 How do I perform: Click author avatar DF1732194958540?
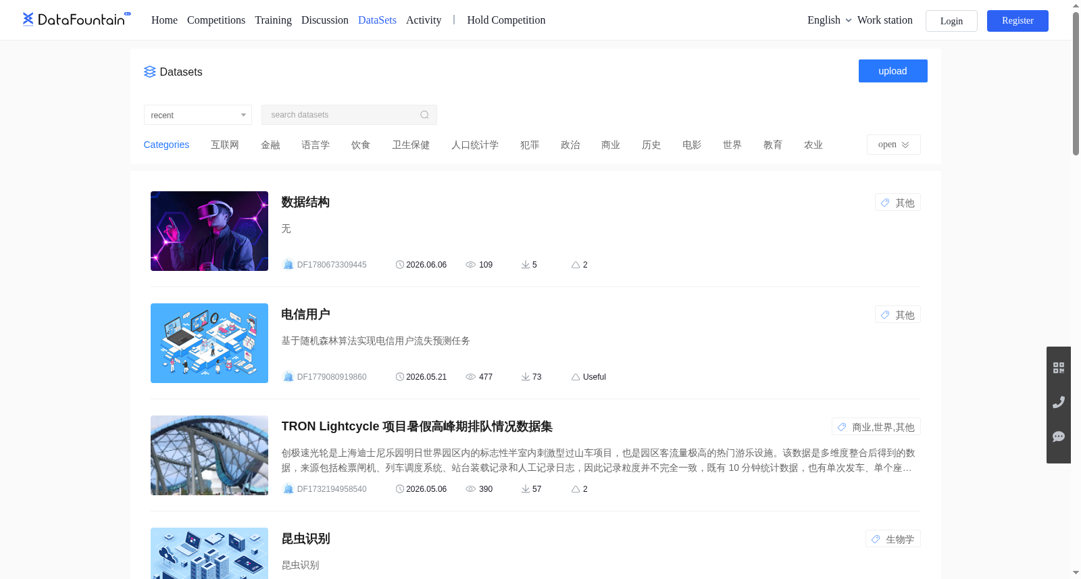point(288,488)
